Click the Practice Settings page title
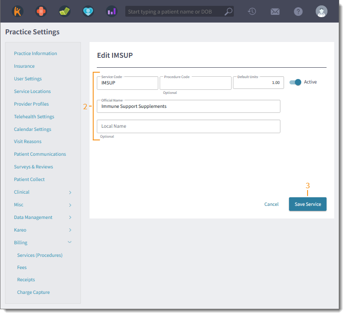 coord(32,32)
